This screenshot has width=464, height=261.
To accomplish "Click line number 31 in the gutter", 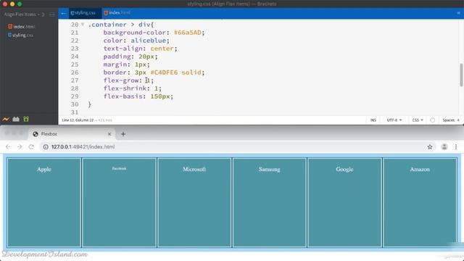I will click(x=75, y=112).
